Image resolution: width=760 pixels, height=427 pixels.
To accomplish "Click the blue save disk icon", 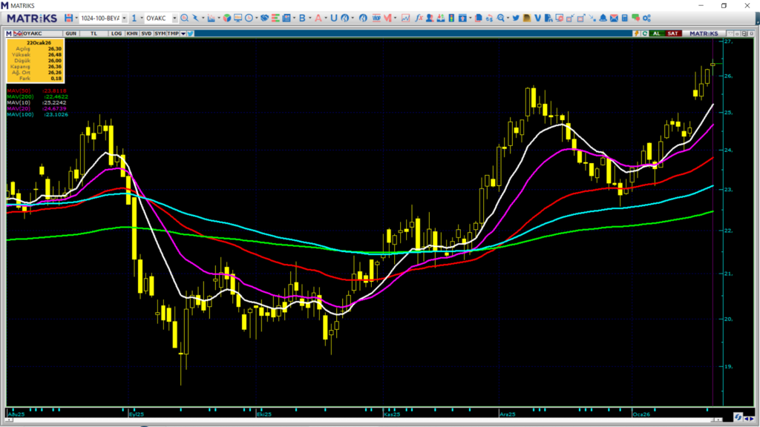I will click(69, 17).
